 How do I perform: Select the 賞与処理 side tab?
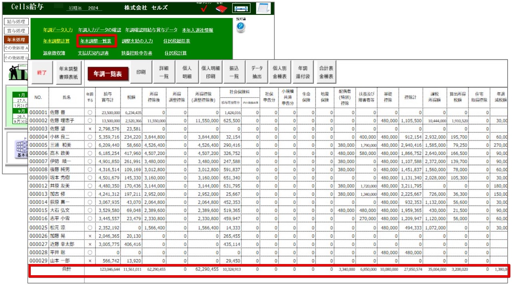16,31
